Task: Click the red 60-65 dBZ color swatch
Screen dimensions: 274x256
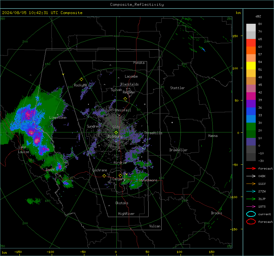Action: (251, 43)
